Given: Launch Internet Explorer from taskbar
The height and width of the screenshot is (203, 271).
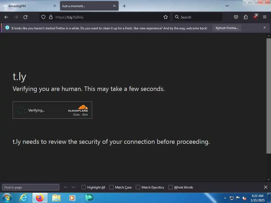Looking at the screenshot, I should [x=23, y=198].
